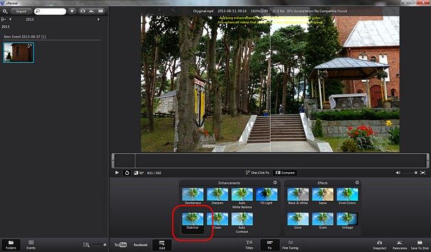Focus the library search field
The height and width of the screenshot is (252, 431).
click(x=50, y=11)
